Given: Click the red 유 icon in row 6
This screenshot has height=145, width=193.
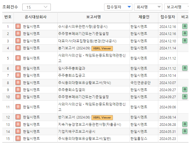Looking at the screenshot, I should [x=18, y=68].
